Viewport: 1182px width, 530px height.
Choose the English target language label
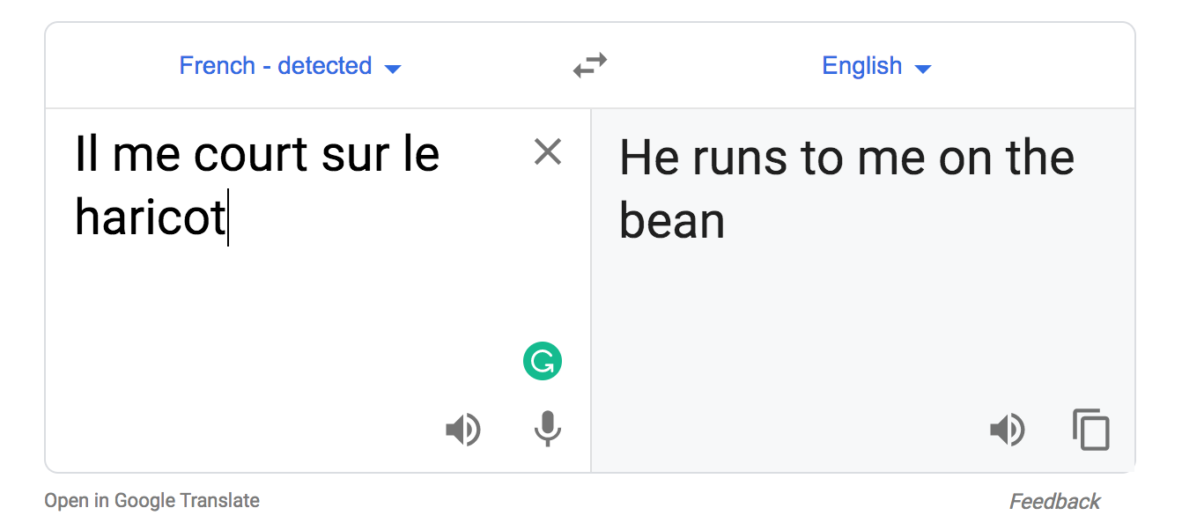tap(861, 66)
